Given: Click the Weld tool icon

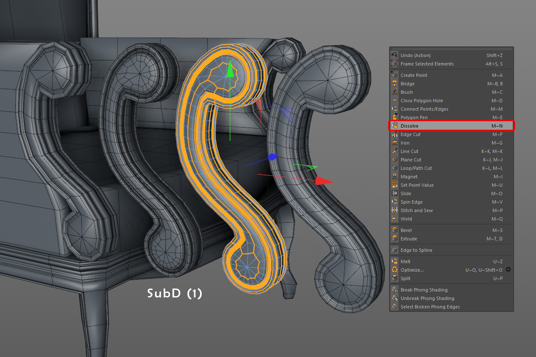Looking at the screenshot, I should [394, 219].
